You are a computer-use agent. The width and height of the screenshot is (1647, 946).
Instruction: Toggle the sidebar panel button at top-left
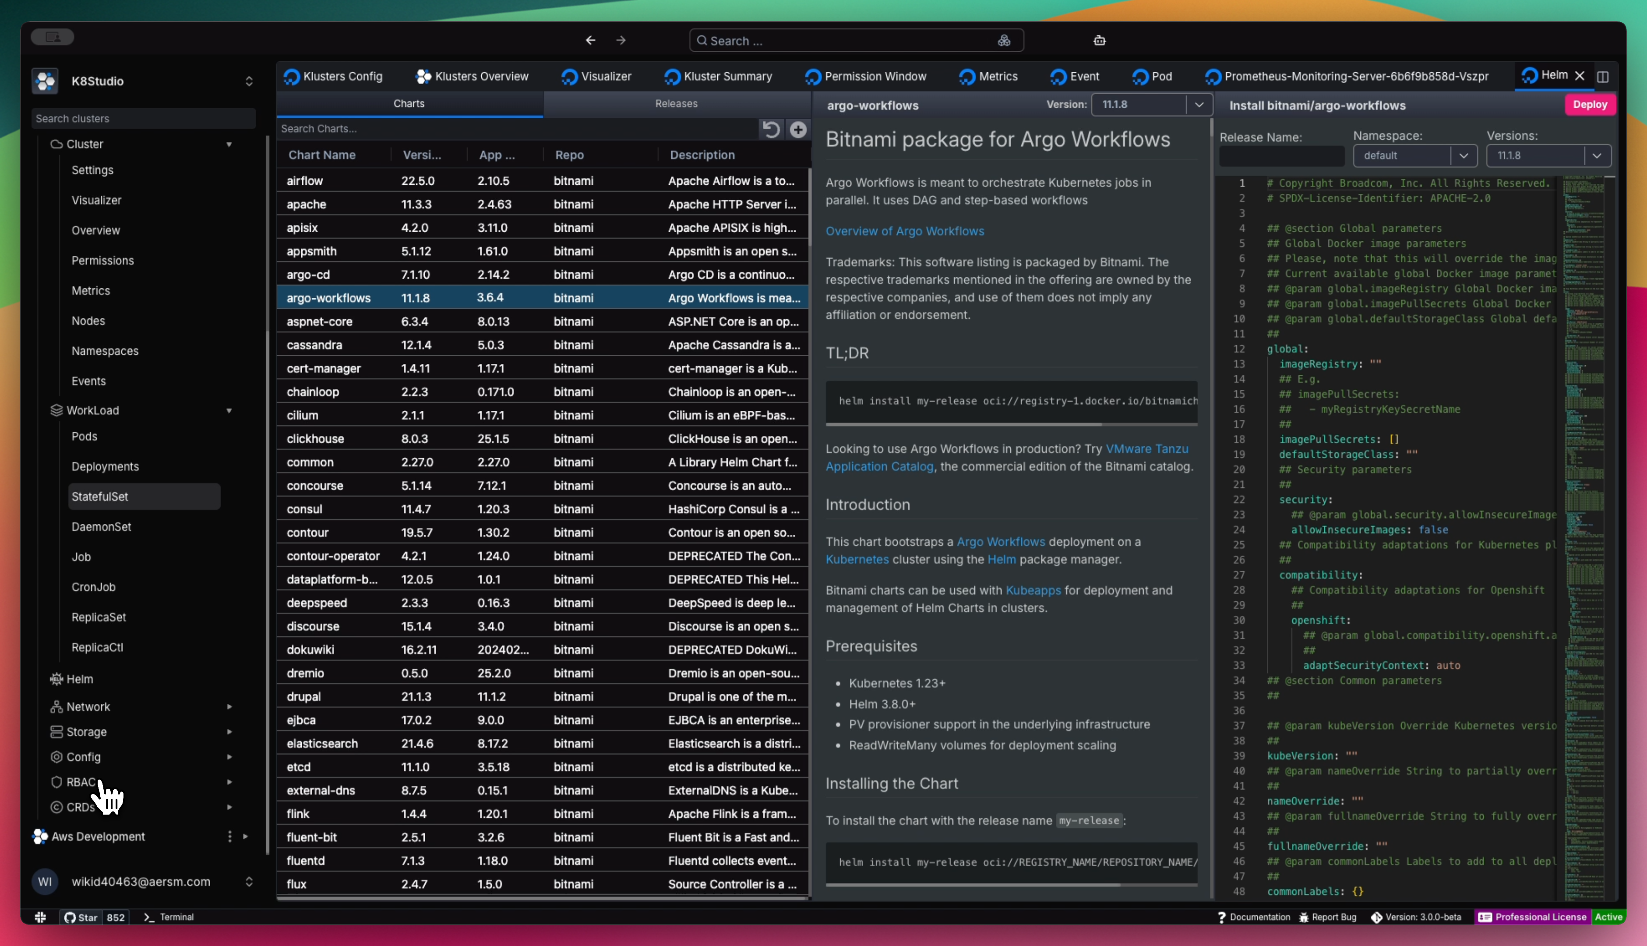coord(53,38)
